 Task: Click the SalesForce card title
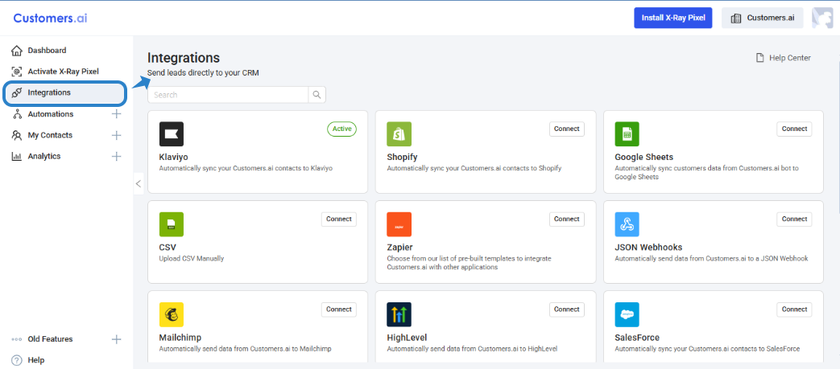tap(637, 338)
